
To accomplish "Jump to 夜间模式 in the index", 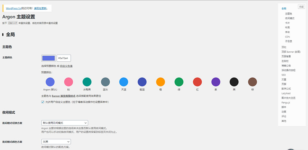I will pyautogui.click(x=290, y=18).
